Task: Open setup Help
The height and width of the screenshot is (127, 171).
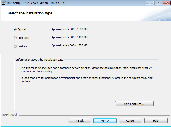Action: click(156, 121)
